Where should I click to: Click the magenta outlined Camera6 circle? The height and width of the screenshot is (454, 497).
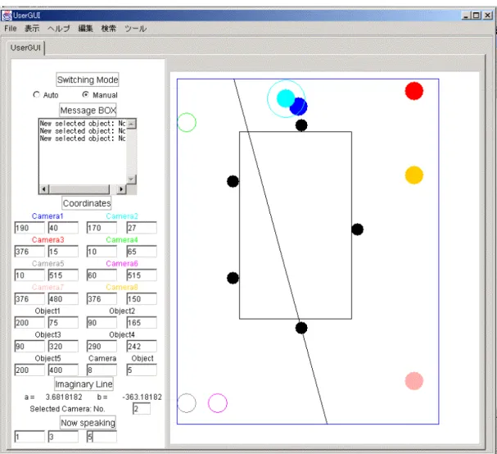click(x=218, y=403)
